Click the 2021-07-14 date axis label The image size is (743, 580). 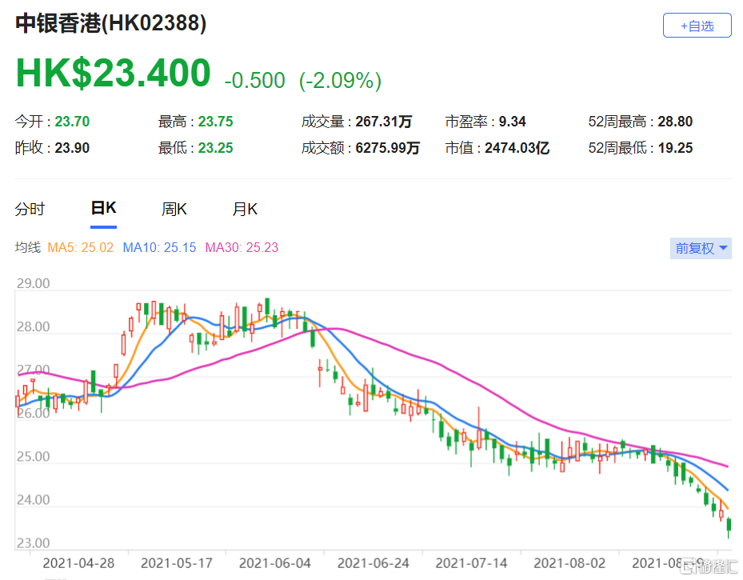[x=472, y=563]
